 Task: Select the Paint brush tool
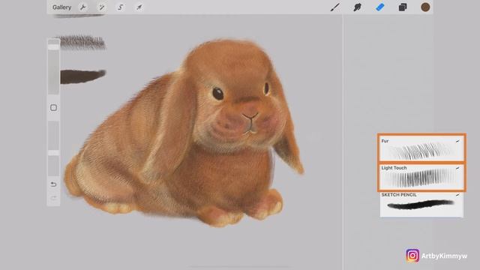pyautogui.click(x=335, y=7)
